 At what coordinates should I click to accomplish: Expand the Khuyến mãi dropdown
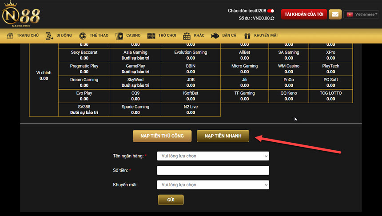coord(213,185)
